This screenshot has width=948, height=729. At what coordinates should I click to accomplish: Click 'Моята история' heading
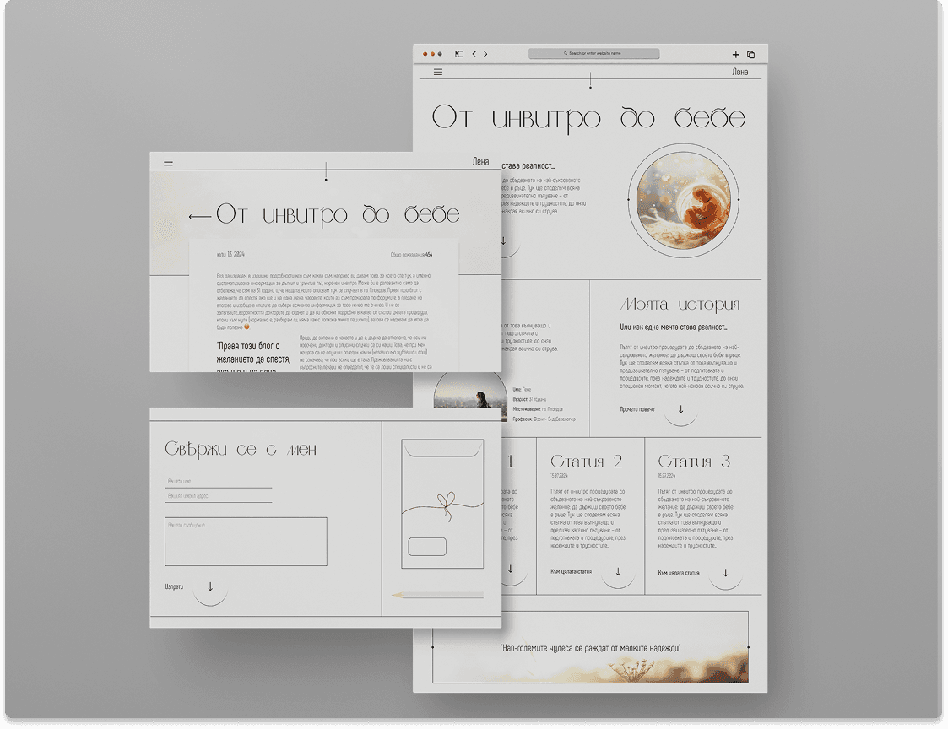click(680, 304)
